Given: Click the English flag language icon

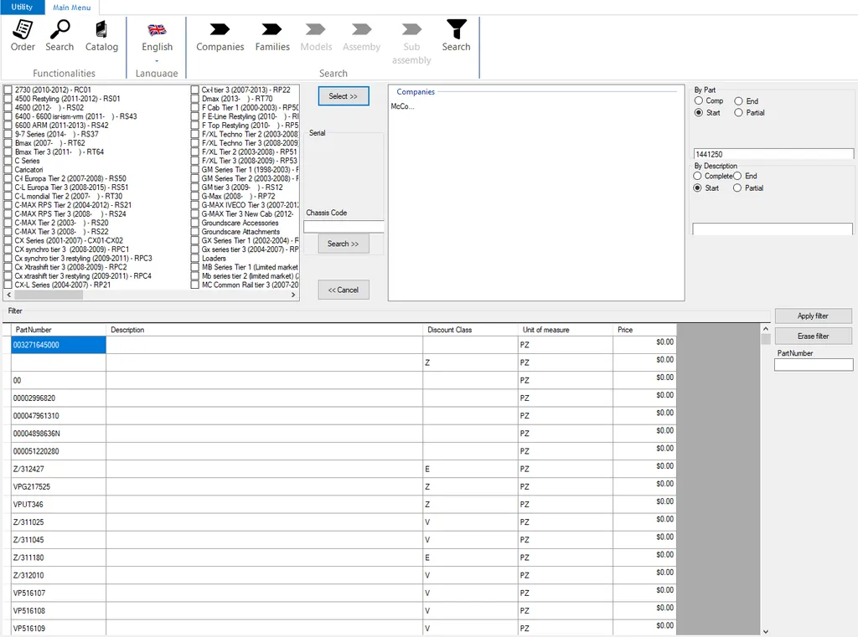Looking at the screenshot, I should [x=157, y=29].
